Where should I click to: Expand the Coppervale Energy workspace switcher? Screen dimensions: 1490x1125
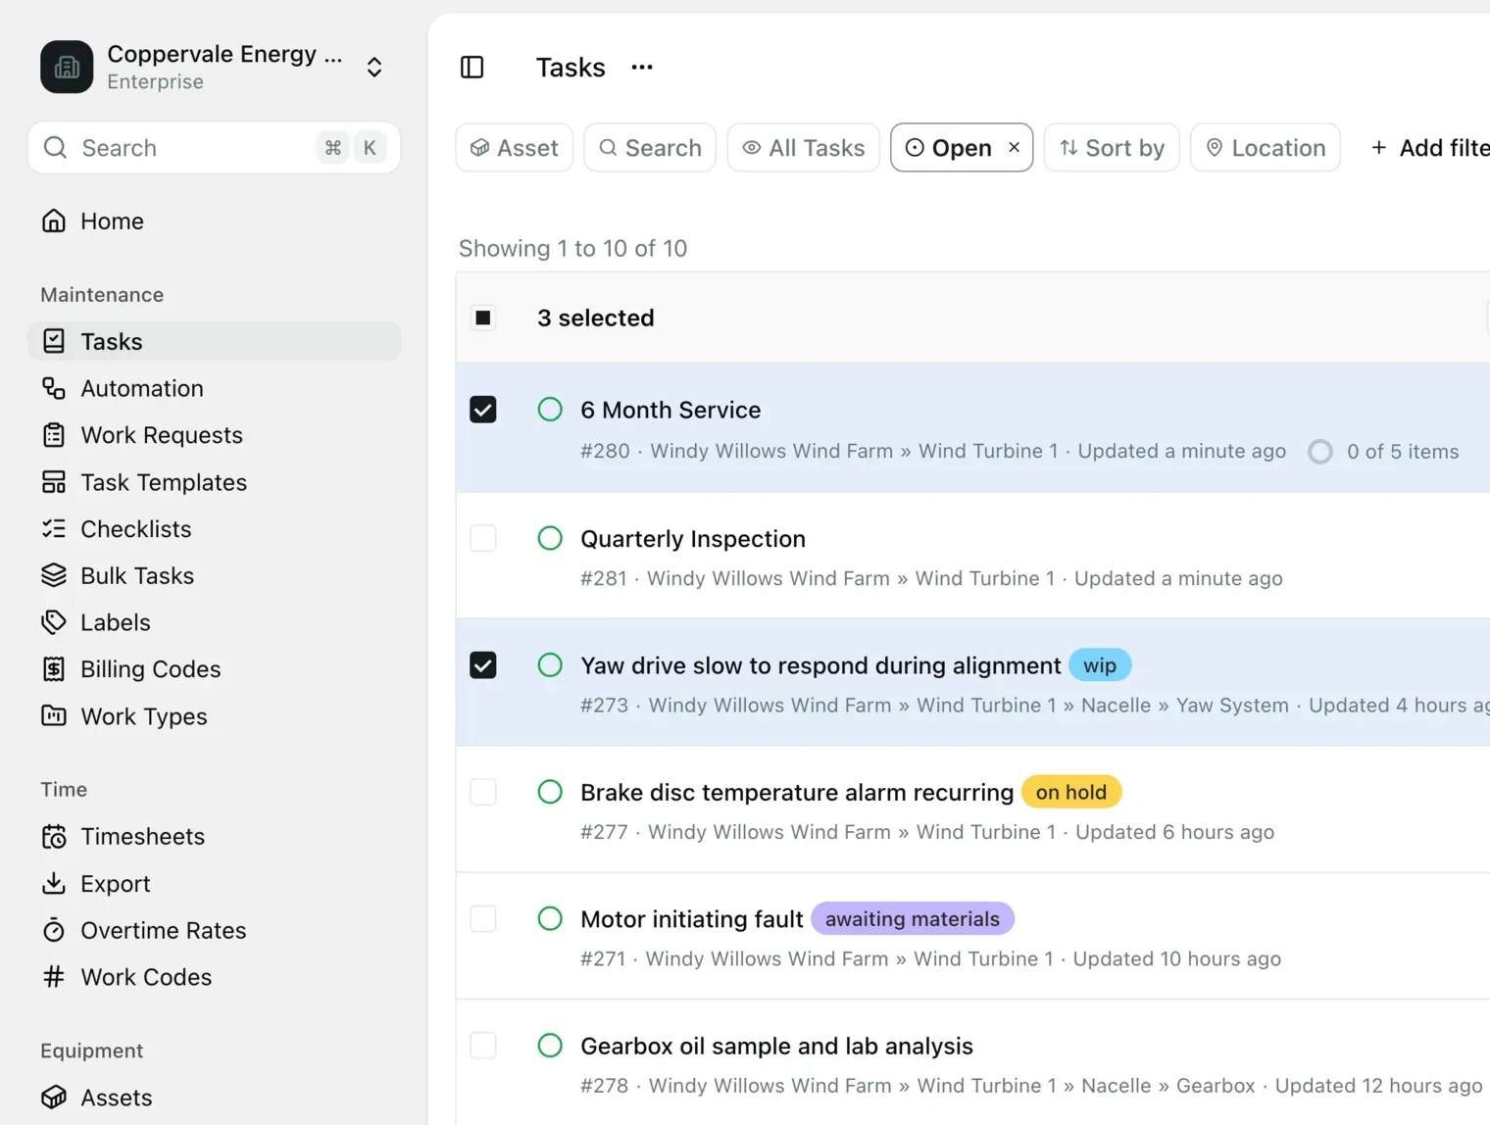[x=374, y=67]
